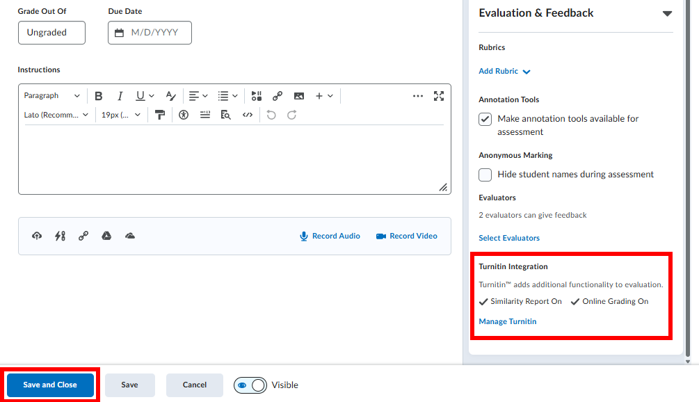Click the Format Painter icon

tap(160, 115)
